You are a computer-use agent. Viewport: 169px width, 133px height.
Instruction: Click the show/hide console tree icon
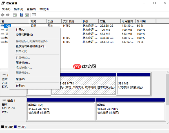pyautogui.click(x=15, y=15)
